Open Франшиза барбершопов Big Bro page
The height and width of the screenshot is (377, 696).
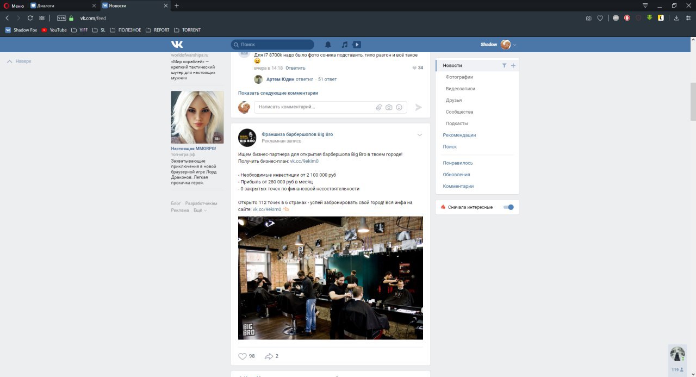click(297, 134)
